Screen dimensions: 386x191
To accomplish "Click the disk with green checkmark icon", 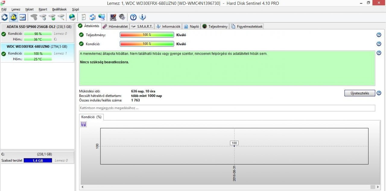I will (x=52, y=17).
